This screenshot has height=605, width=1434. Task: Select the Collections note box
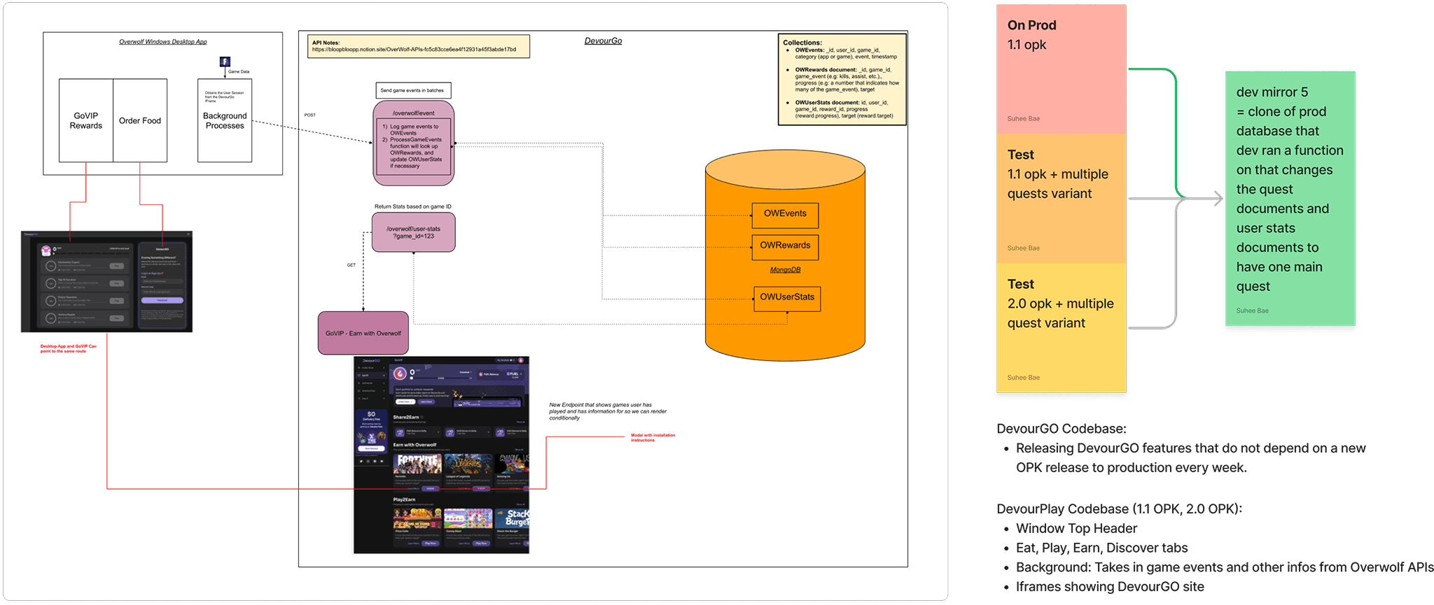tap(842, 80)
